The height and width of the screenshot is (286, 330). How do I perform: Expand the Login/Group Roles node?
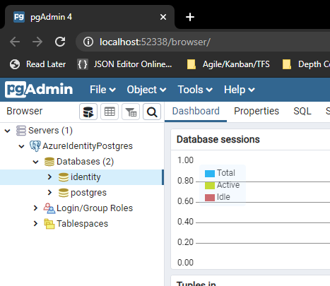[x=35, y=208]
